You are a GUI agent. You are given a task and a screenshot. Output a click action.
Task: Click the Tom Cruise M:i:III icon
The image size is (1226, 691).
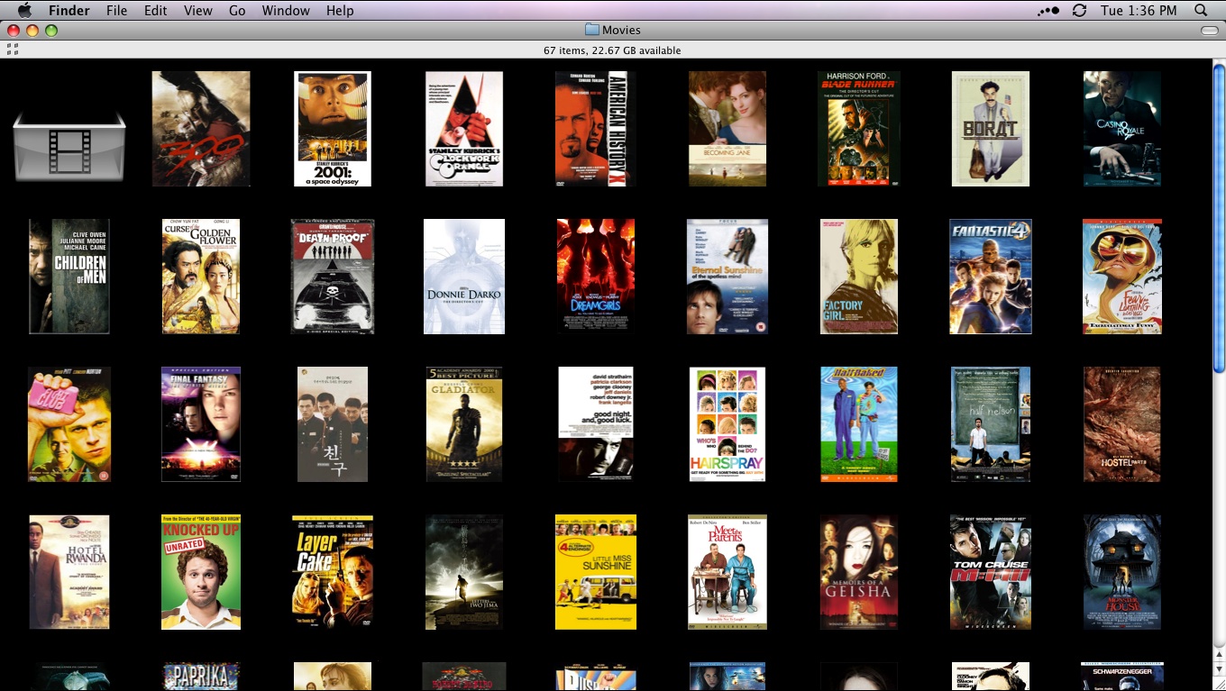991,572
